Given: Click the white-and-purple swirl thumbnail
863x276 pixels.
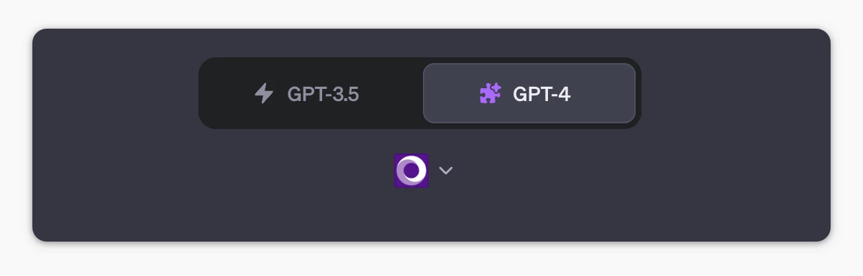Looking at the screenshot, I should (x=411, y=171).
